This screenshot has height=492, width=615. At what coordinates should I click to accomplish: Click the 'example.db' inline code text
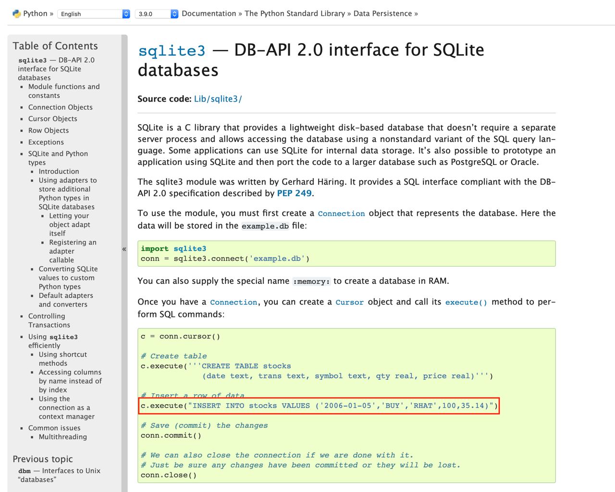click(x=265, y=226)
